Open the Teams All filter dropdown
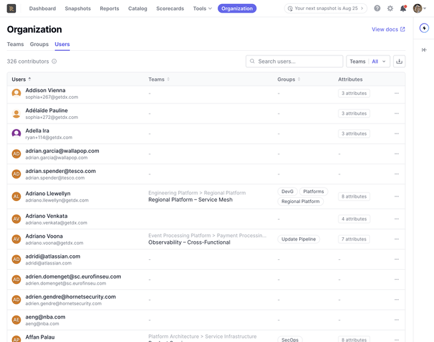Image resolution: width=434 pixels, height=342 pixels. 368,61
